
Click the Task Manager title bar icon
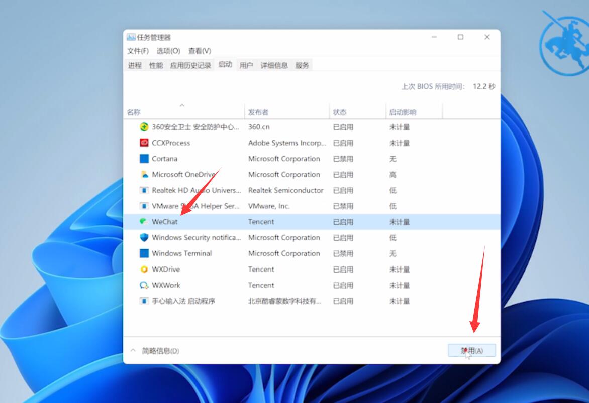(x=131, y=37)
